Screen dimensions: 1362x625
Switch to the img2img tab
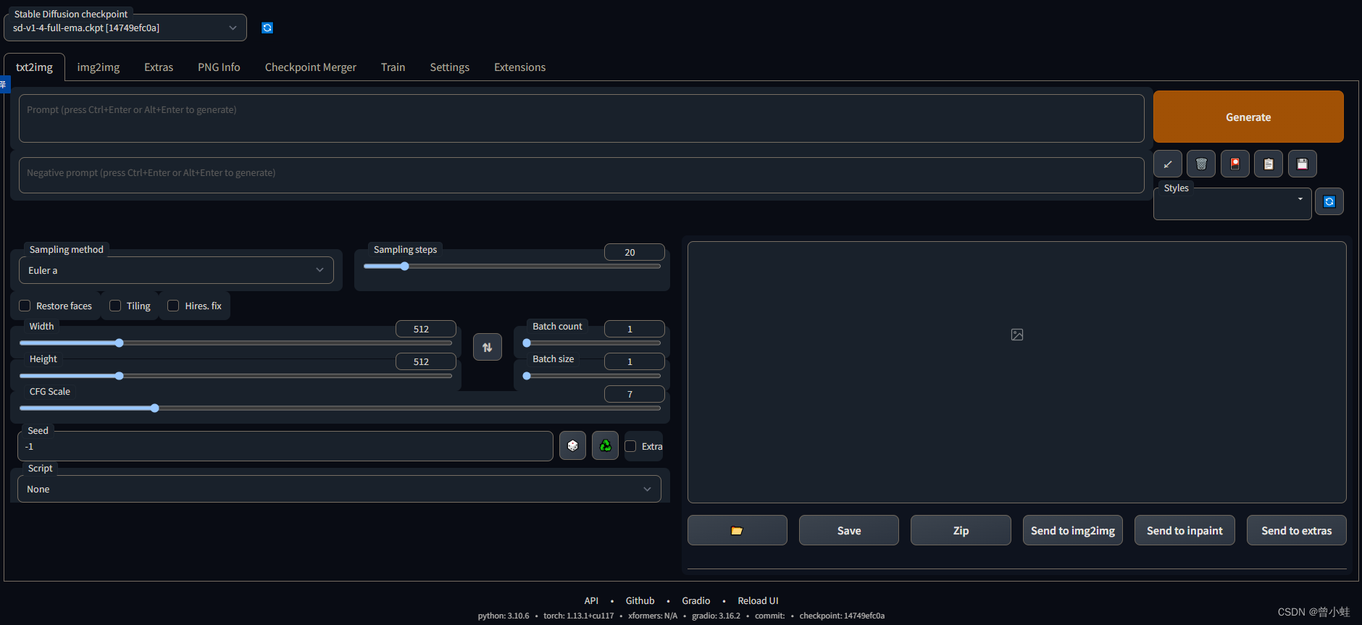coord(99,67)
